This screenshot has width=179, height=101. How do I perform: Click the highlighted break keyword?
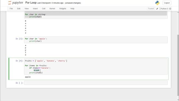(x=37, y=70)
